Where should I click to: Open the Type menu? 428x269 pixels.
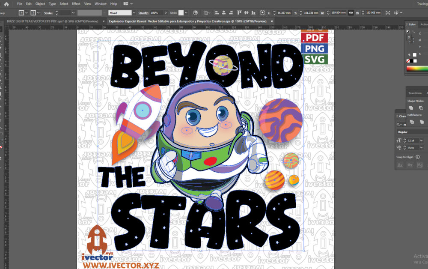[x=52, y=4]
